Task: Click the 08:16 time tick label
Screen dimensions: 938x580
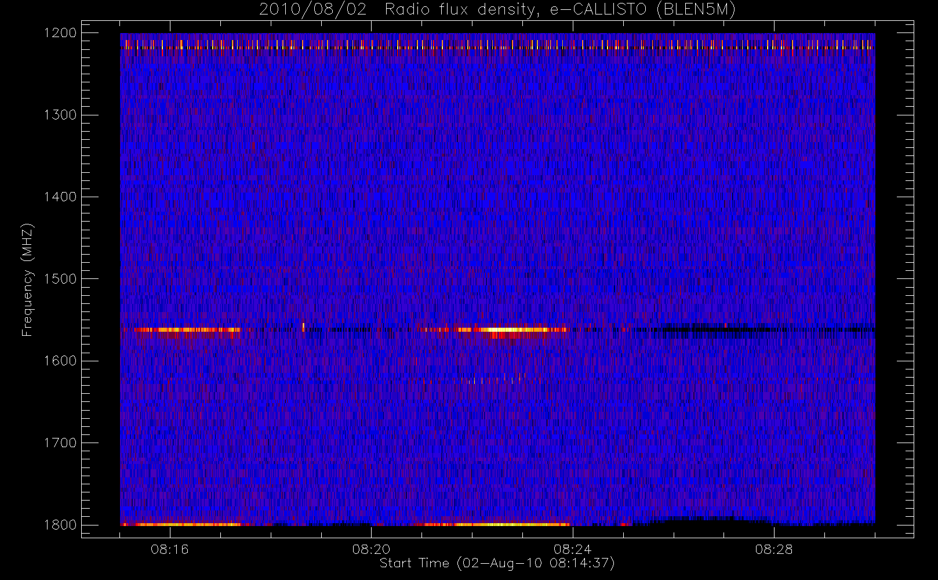Action: pos(170,549)
